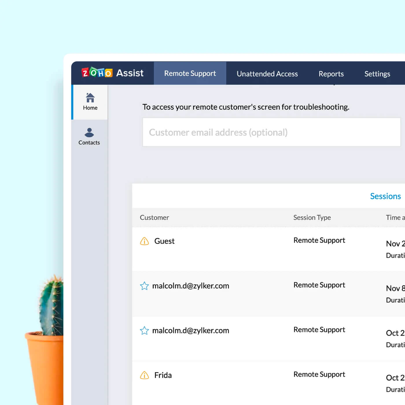Sort sessions by the Customer column
This screenshot has width=405, height=405.
(154, 217)
